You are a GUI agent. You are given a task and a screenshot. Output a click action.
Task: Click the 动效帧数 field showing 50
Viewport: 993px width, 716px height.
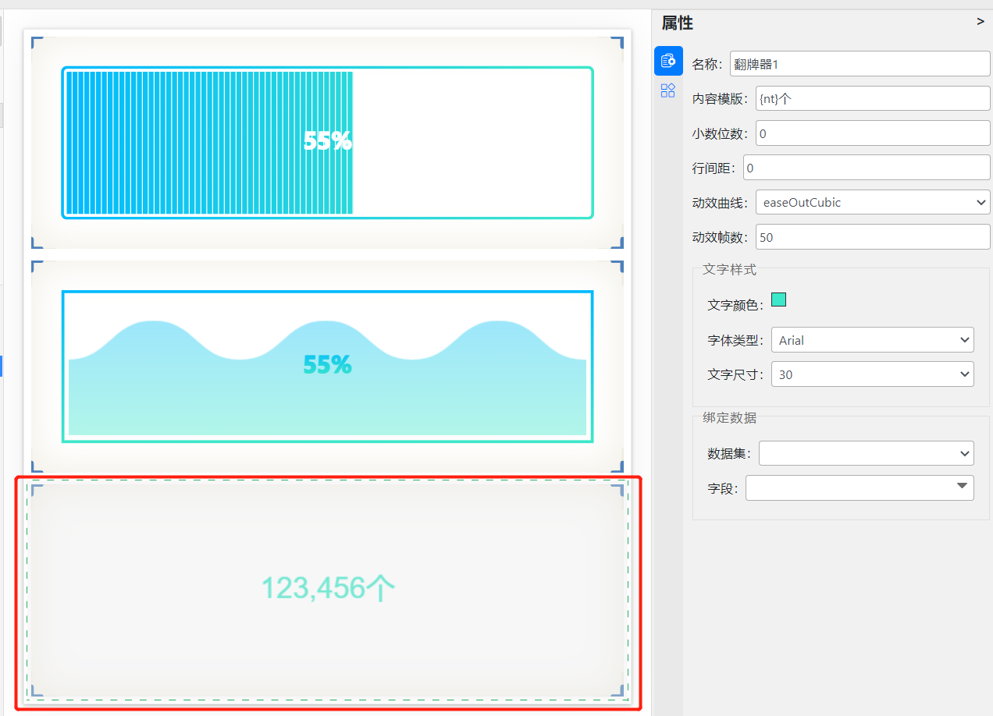[x=873, y=237]
